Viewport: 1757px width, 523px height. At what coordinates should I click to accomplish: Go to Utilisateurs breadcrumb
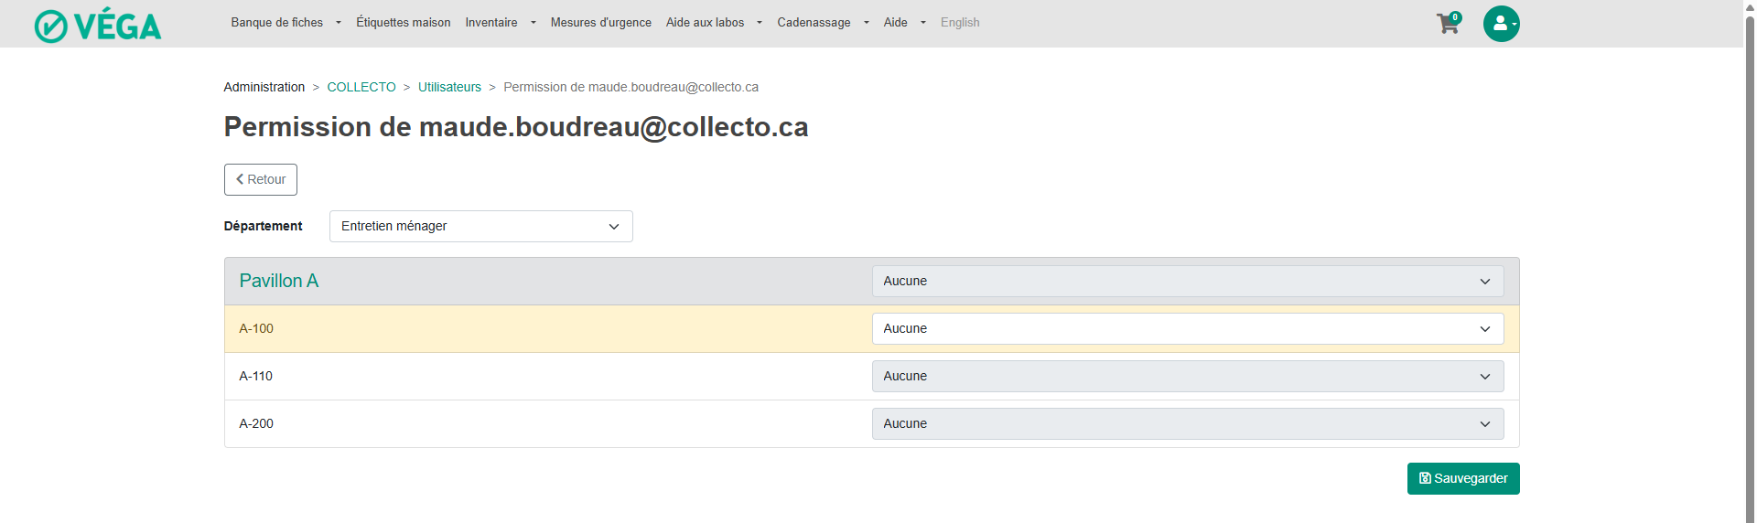(x=449, y=87)
